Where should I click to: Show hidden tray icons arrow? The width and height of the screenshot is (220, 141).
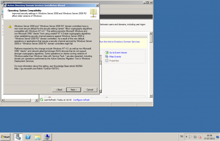click(186, 137)
